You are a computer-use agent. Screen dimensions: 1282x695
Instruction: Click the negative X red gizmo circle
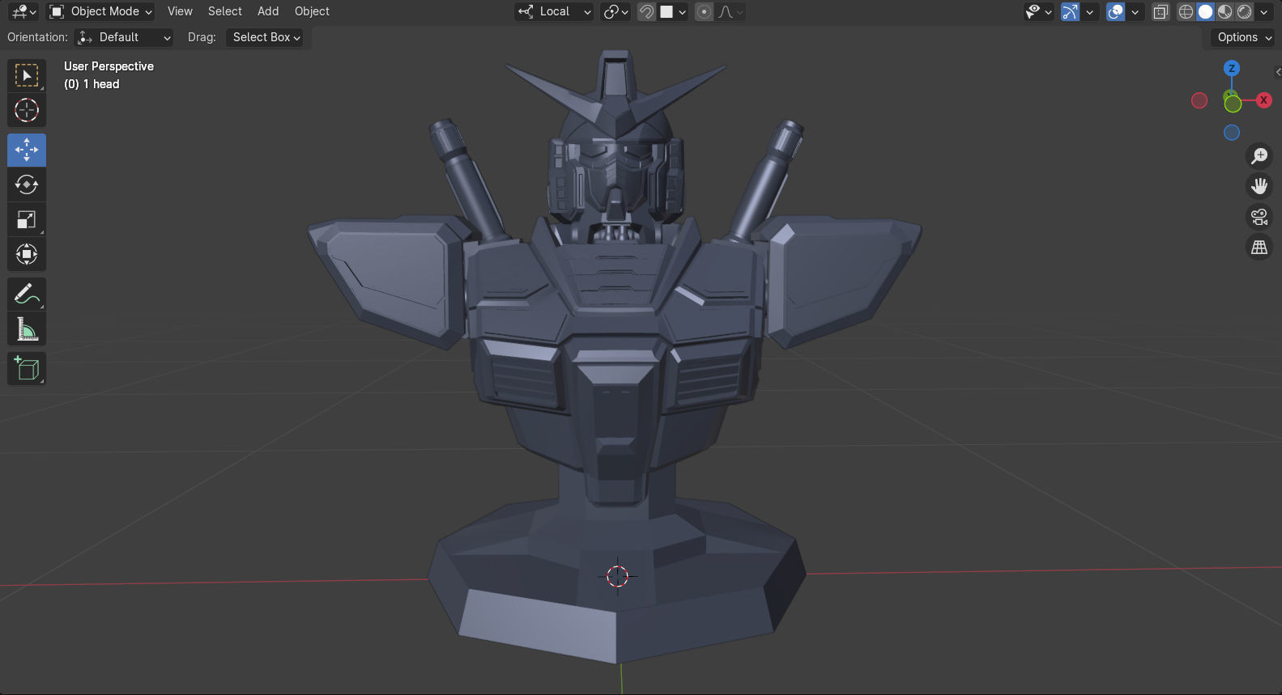click(1199, 100)
